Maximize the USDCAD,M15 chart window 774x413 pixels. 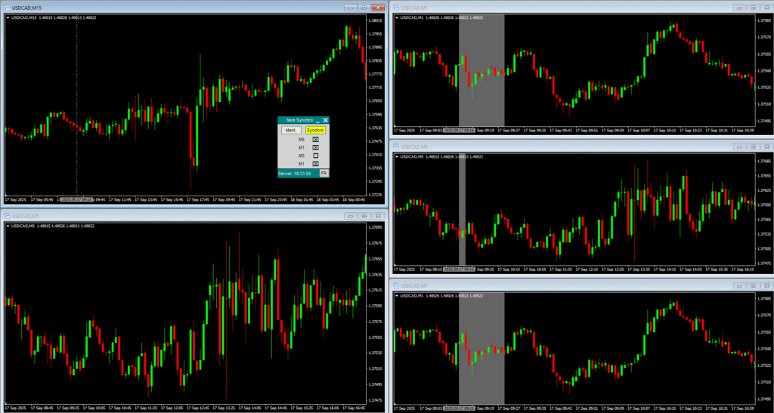pyautogui.click(x=364, y=7)
